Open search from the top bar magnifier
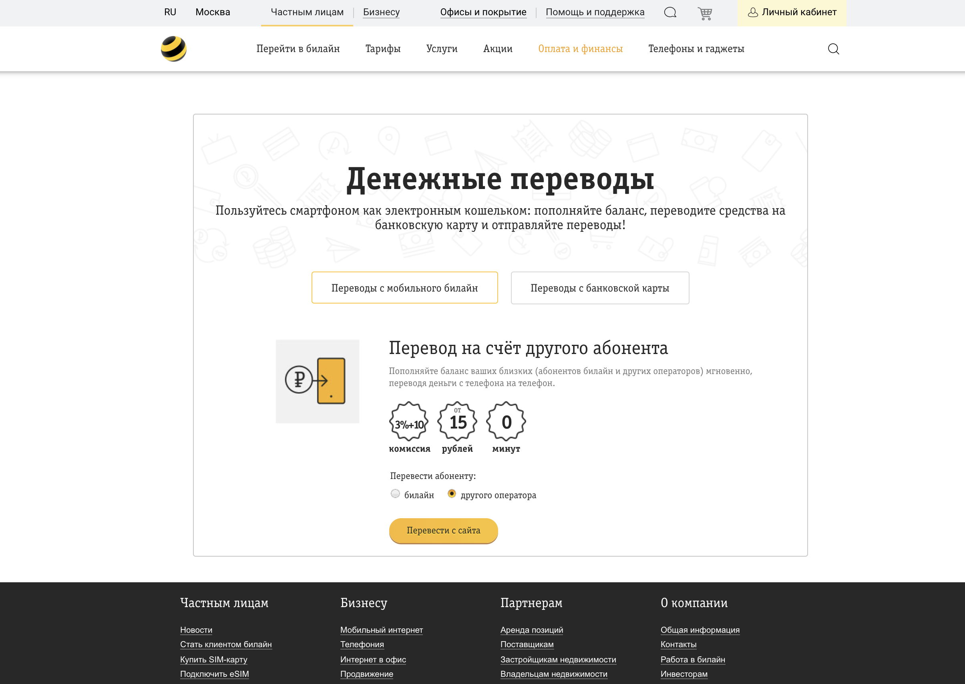 pos(670,13)
